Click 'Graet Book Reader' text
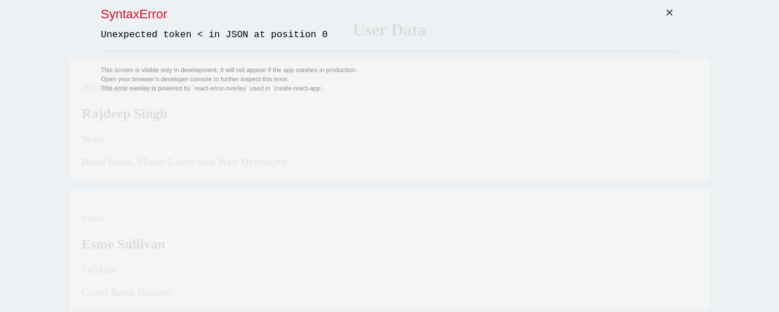 pos(126,293)
